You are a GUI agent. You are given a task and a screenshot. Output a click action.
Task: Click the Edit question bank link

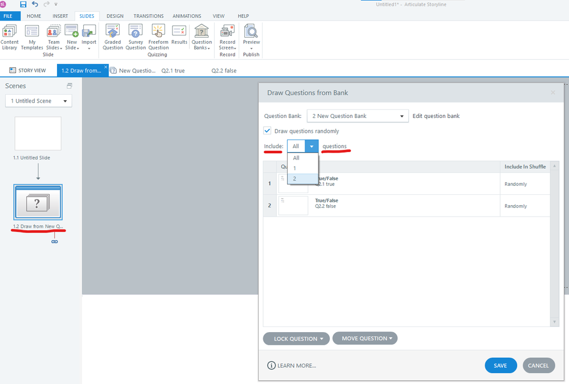pos(436,116)
